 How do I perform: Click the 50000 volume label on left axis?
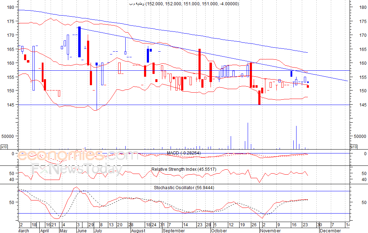(x=7, y=136)
